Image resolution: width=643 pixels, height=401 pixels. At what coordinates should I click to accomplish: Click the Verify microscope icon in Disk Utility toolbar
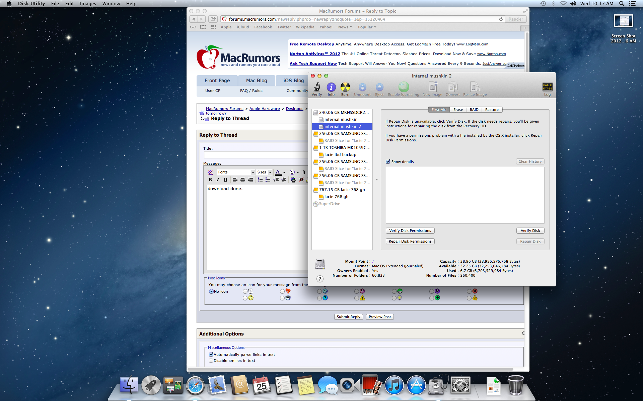pos(316,87)
